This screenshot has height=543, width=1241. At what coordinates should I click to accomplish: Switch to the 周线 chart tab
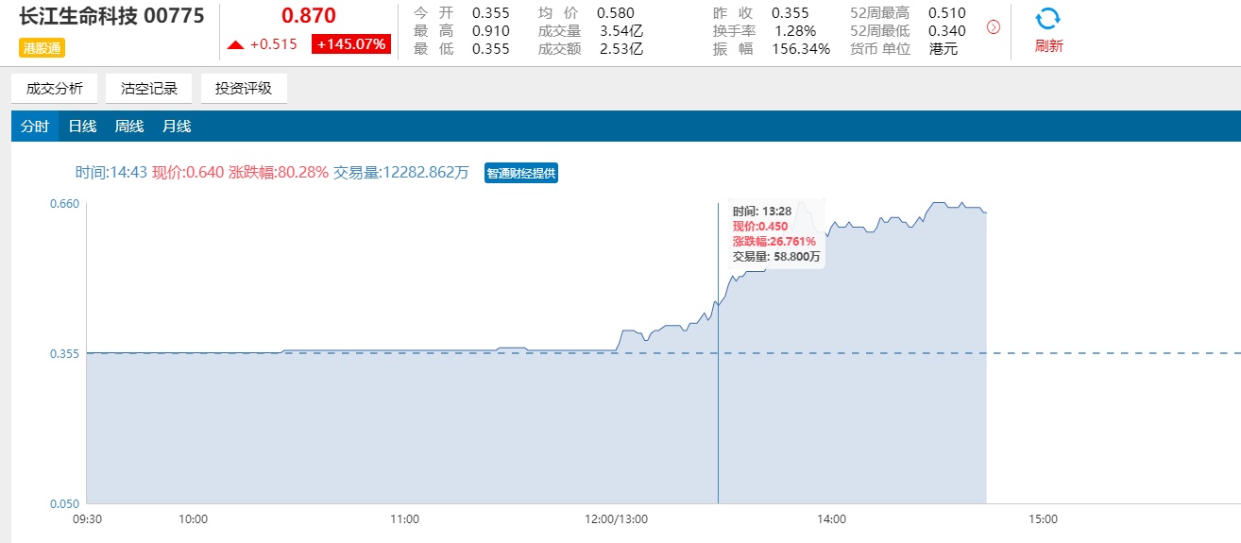(x=129, y=127)
